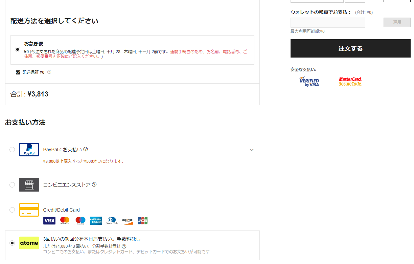Open help icon next to 配送保証
This screenshot has height=264, width=414.
[49, 72]
